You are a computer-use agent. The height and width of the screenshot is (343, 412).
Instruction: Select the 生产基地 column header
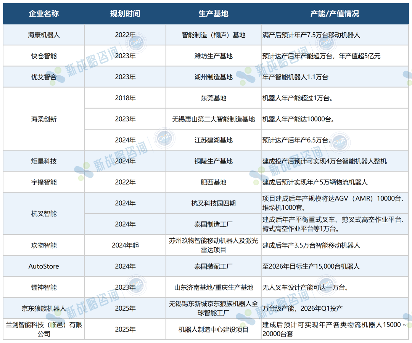(213, 14)
